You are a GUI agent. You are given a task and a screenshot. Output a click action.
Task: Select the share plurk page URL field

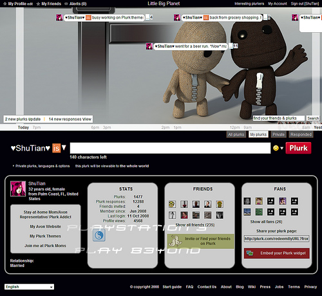tap(276, 239)
